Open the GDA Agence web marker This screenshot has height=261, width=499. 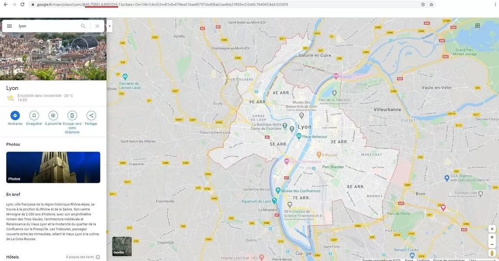coord(447,178)
